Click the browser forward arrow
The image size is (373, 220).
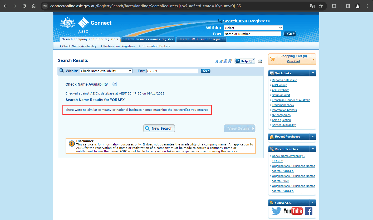click(x=15, y=6)
